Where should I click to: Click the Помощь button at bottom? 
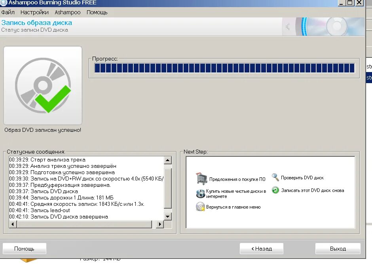(x=24, y=249)
